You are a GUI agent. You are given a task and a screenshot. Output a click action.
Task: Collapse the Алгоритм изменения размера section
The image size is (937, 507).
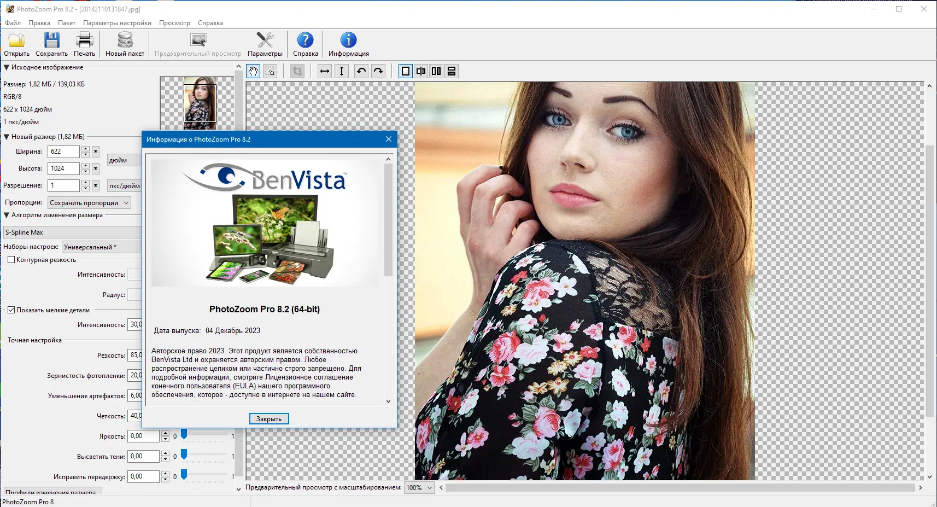(x=7, y=215)
